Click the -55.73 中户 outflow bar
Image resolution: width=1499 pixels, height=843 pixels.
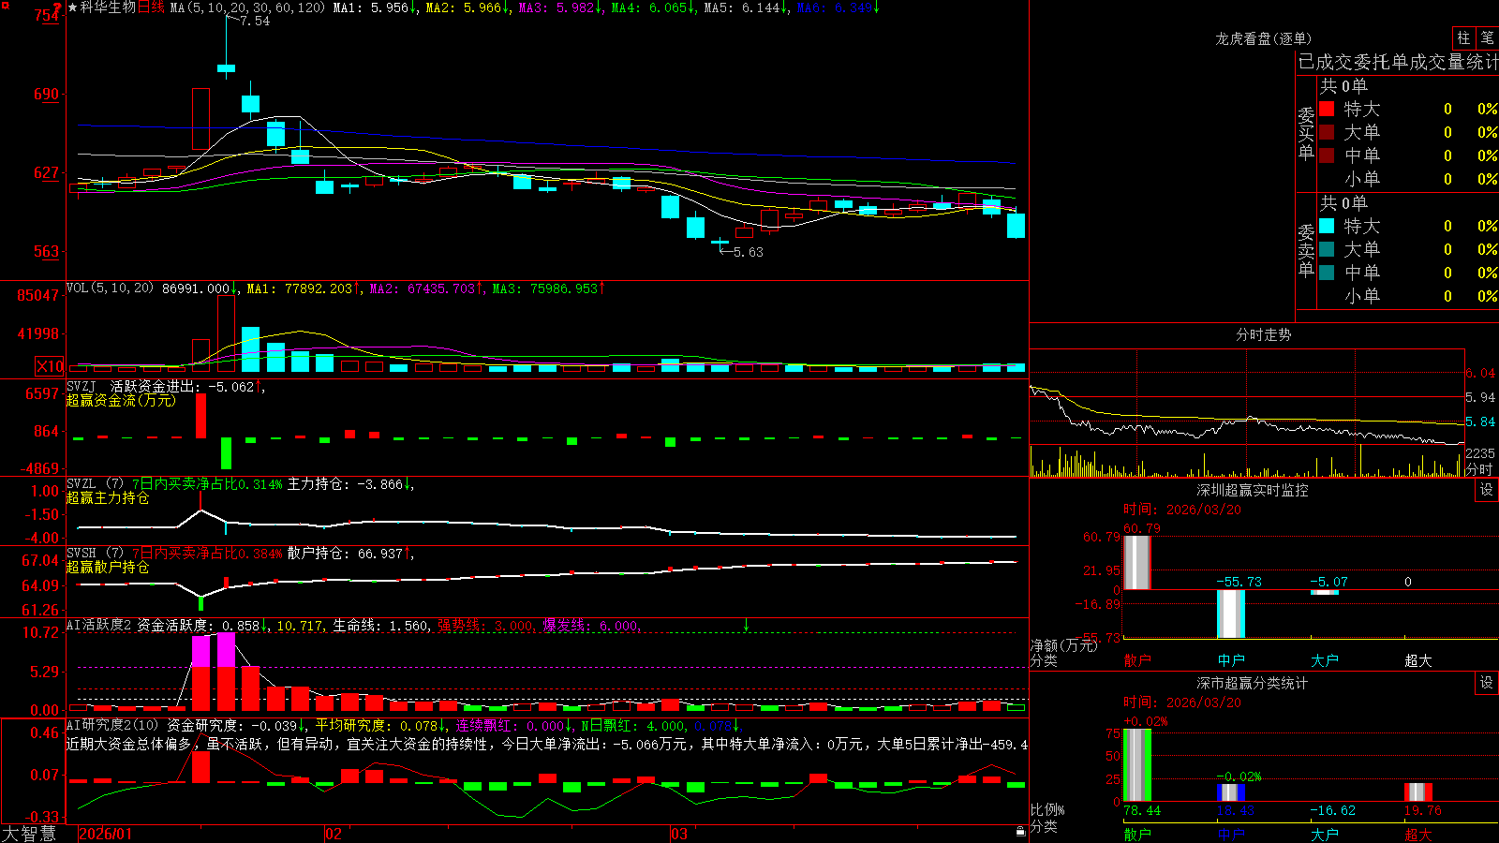[x=1231, y=614]
